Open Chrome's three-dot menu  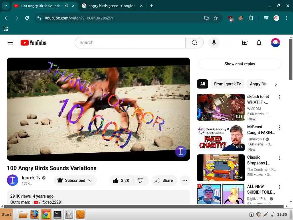click(x=286, y=18)
